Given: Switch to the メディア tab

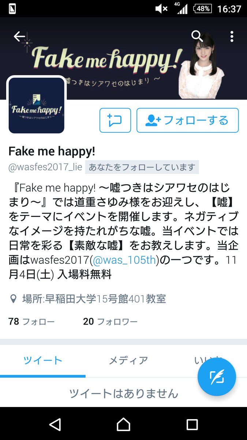Looking at the screenshot, I should click(x=128, y=360).
